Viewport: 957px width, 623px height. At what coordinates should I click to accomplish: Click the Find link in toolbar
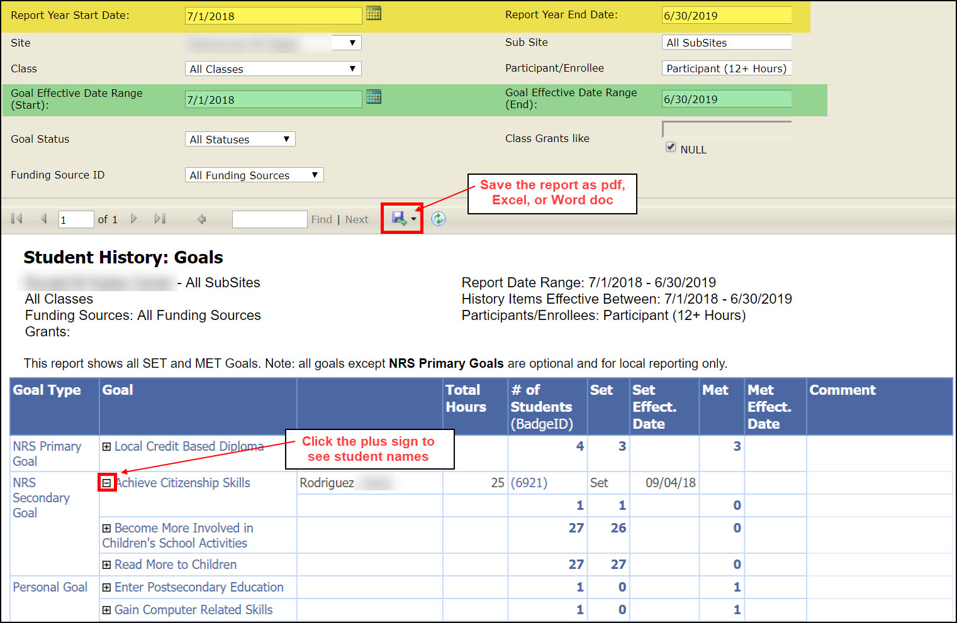[322, 219]
